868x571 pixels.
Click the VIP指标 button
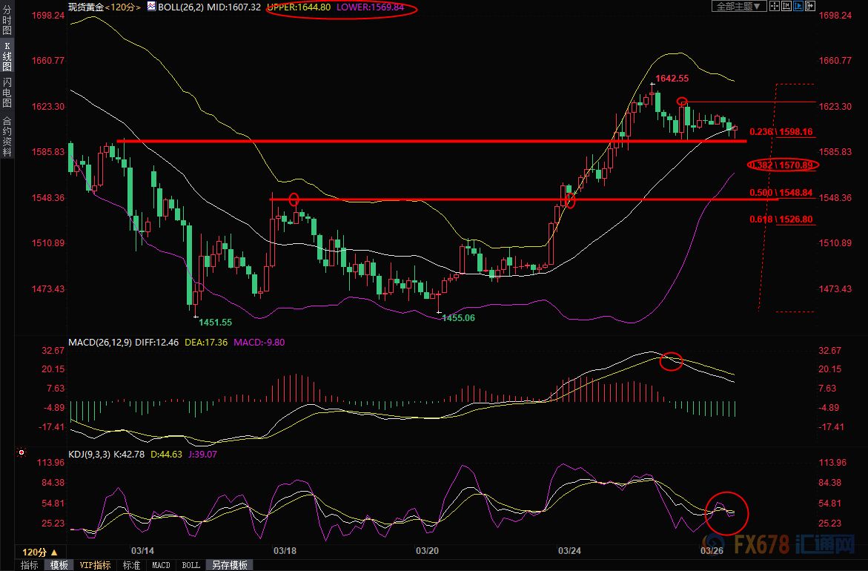pos(95,565)
